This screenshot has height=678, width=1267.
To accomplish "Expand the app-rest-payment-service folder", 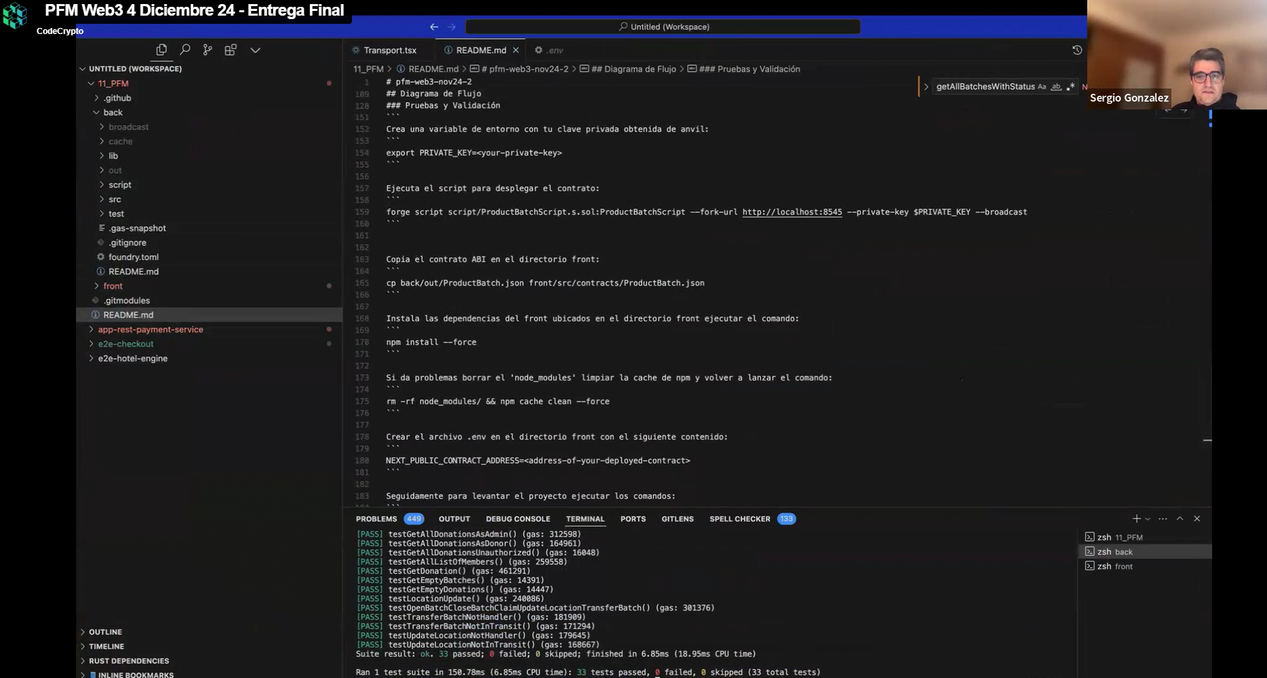I will click(150, 329).
